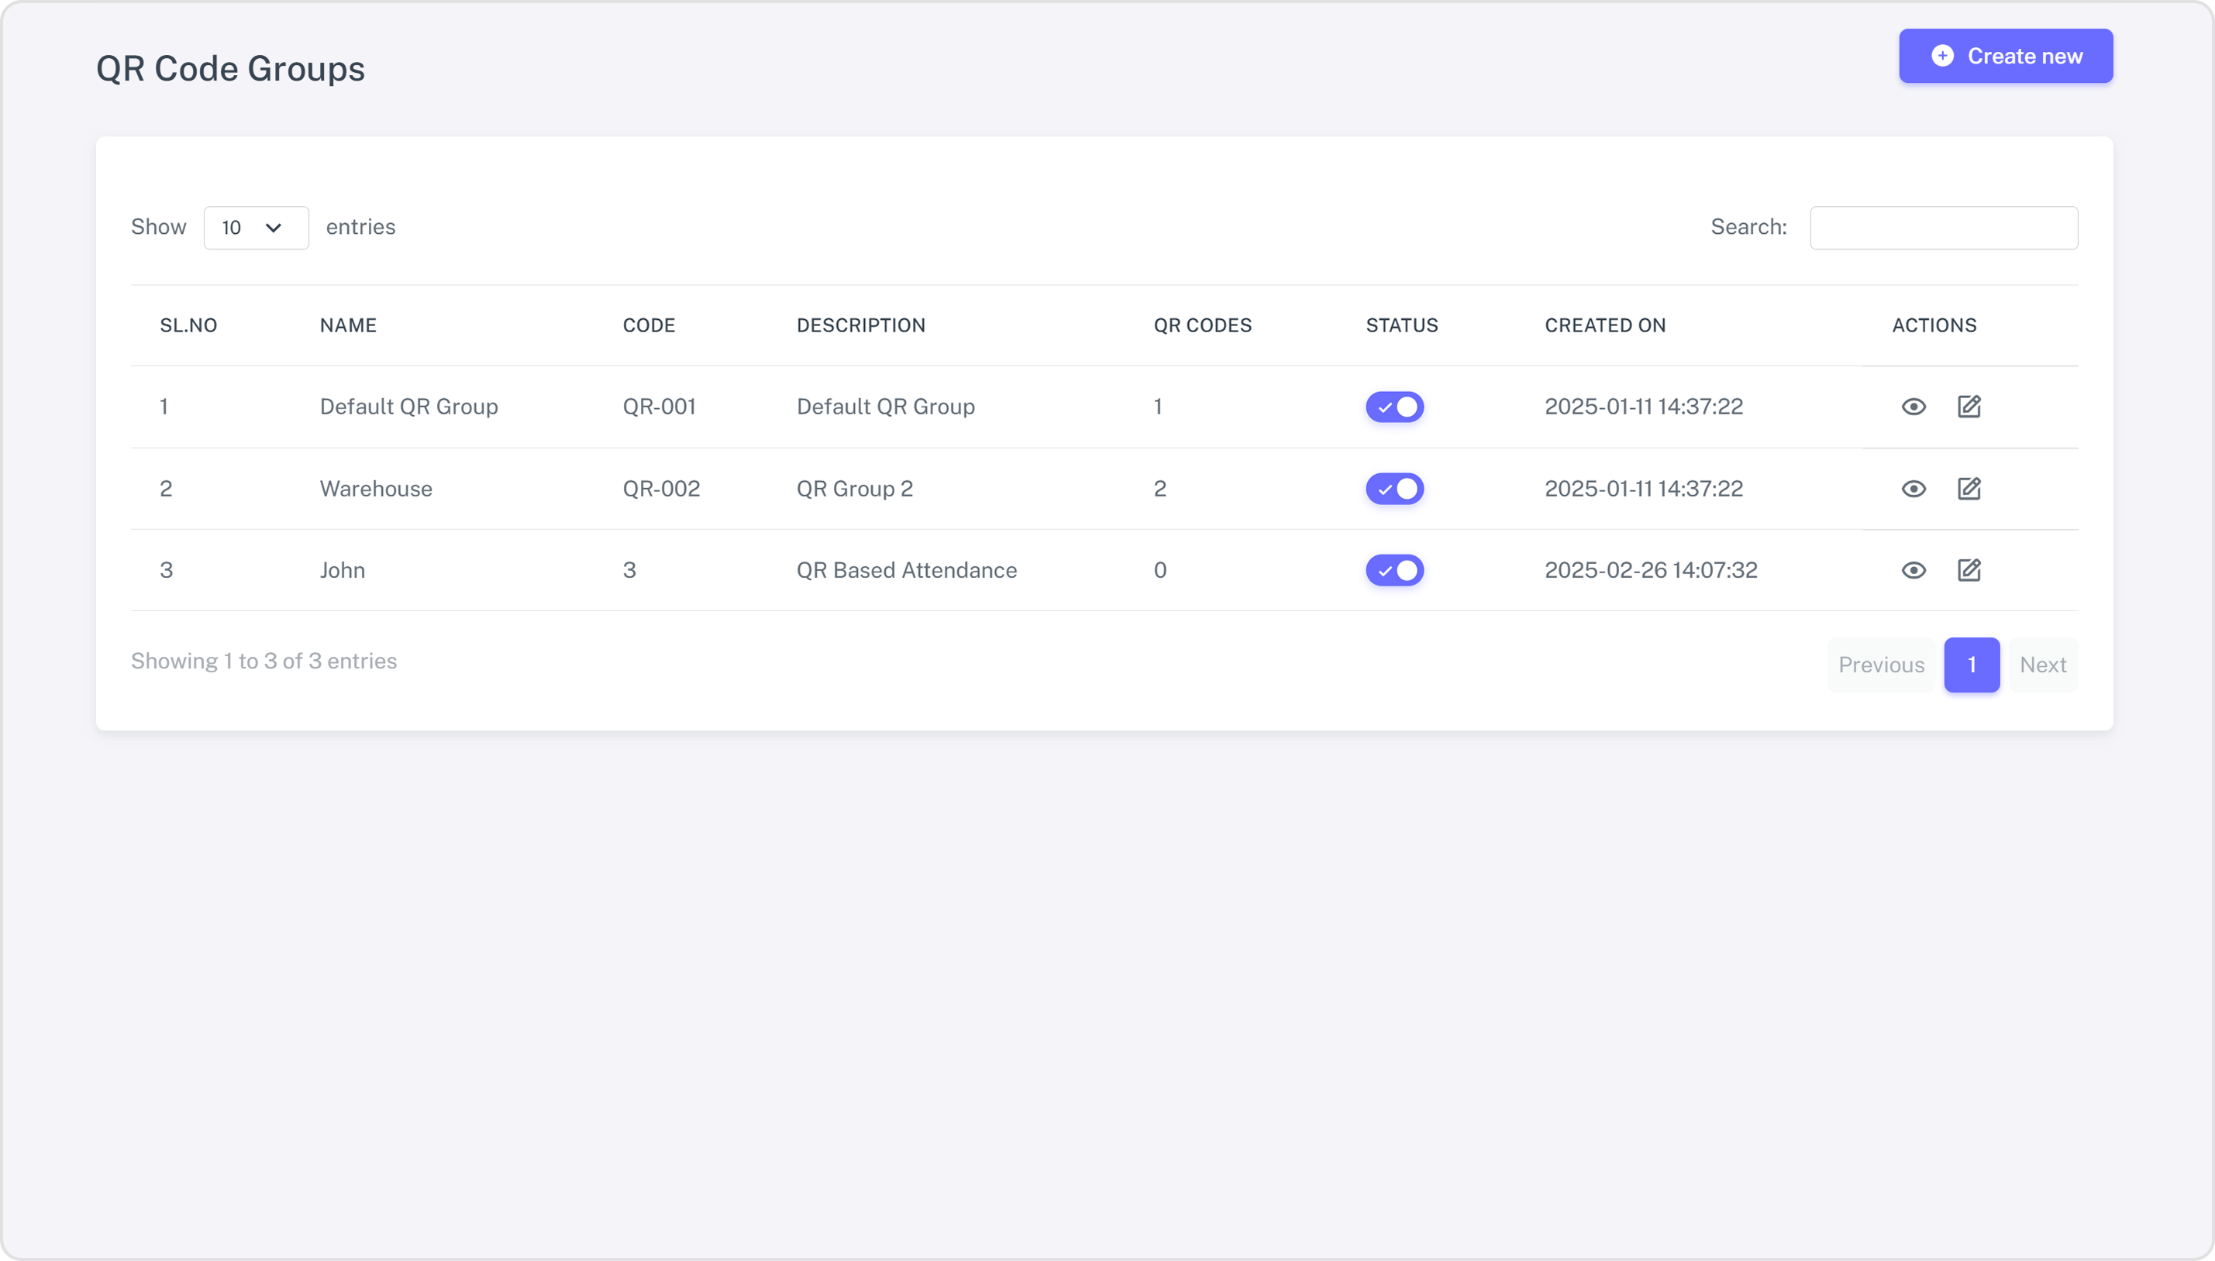Image resolution: width=2215 pixels, height=1261 pixels.
Task: Sort the table by the Name column
Action: point(347,325)
